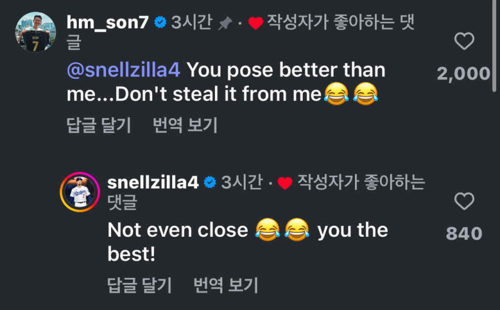Click verified badge beside snellzilla4 username
Viewport: 500px width, 310px height.
(210, 183)
